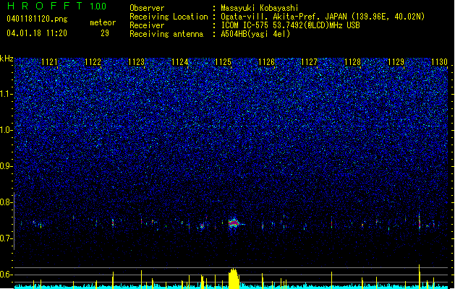Screen dimensions: 455x289
Task: Click the meteor count value 29
Action: [105, 33]
